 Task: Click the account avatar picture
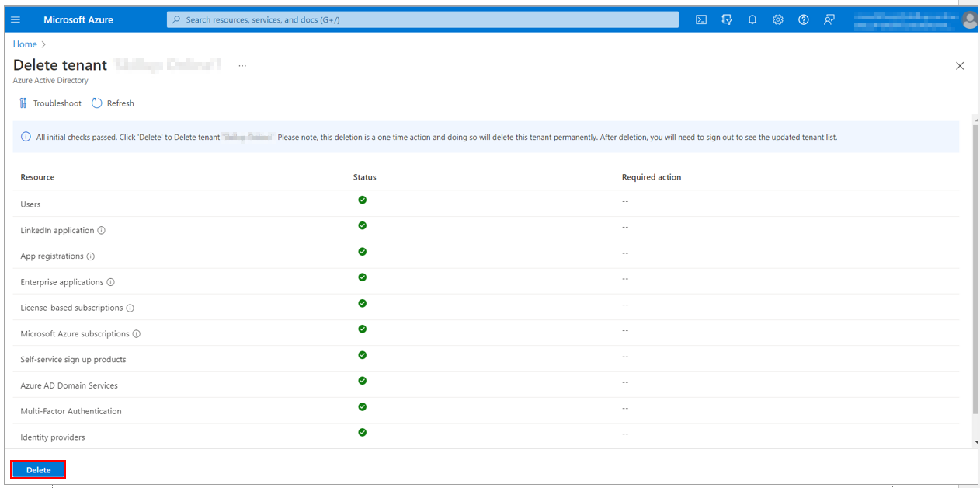click(970, 20)
